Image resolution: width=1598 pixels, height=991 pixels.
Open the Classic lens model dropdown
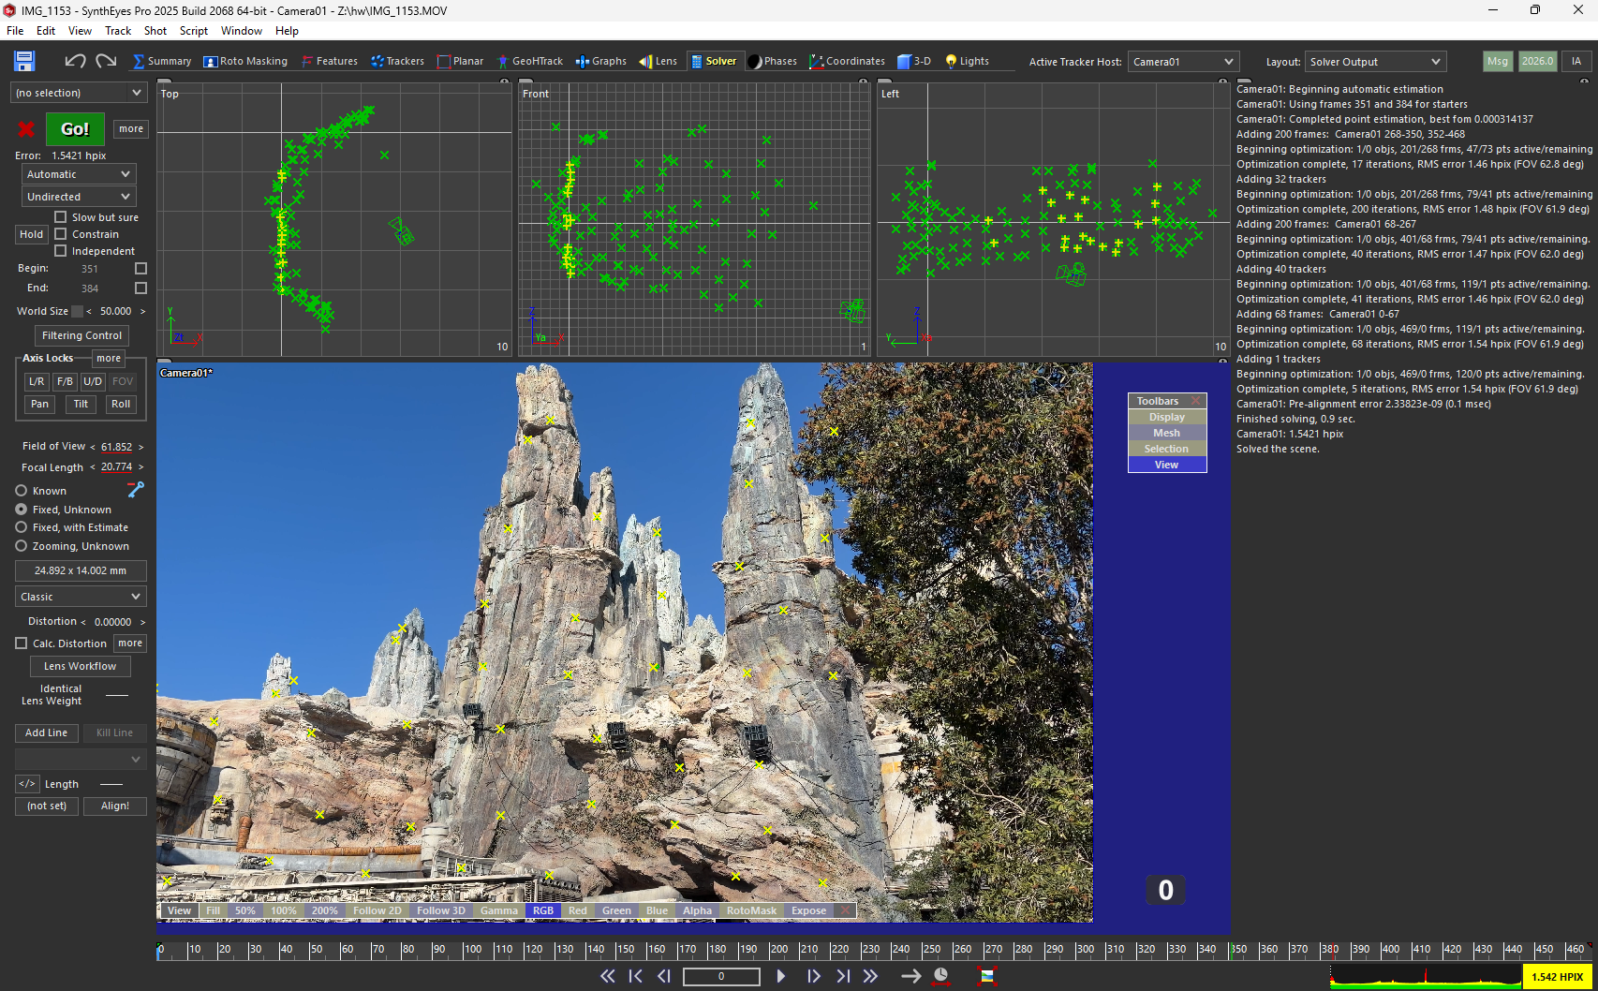click(x=81, y=597)
